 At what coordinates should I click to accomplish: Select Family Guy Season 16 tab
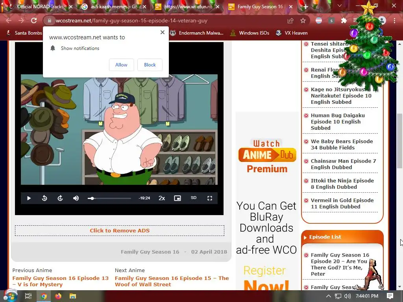[260, 7]
